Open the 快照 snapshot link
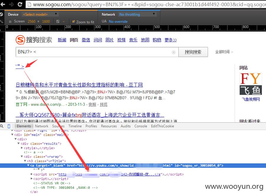Viewport: 266px width, 195px height. click(92, 104)
